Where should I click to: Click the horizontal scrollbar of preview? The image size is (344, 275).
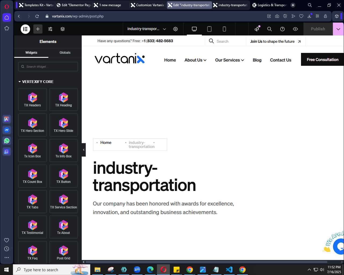(x=206, y=262)
